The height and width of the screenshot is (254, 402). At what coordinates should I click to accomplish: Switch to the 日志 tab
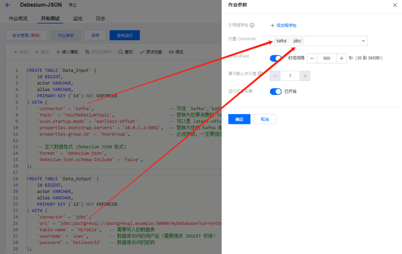click(100, 19)
